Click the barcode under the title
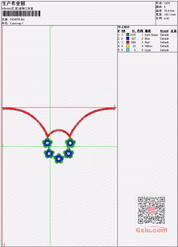Viewport: 178px width, 247px height. pos(21,13)
